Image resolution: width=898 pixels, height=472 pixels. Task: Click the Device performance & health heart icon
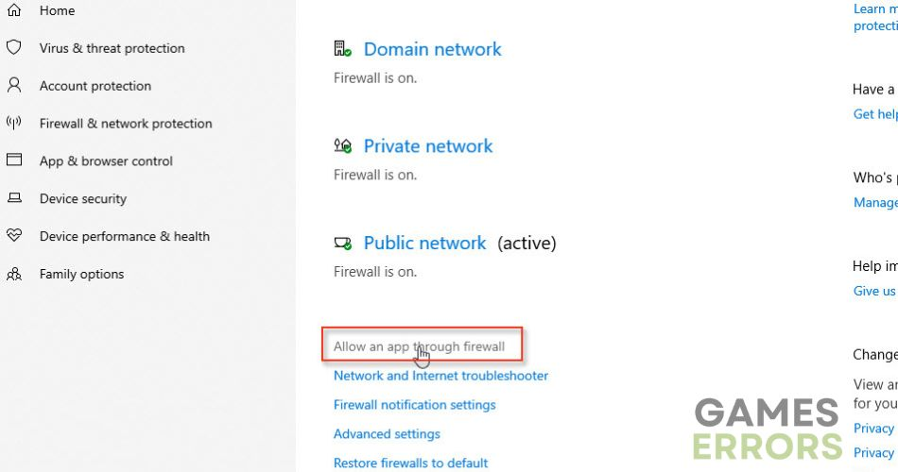14,236
